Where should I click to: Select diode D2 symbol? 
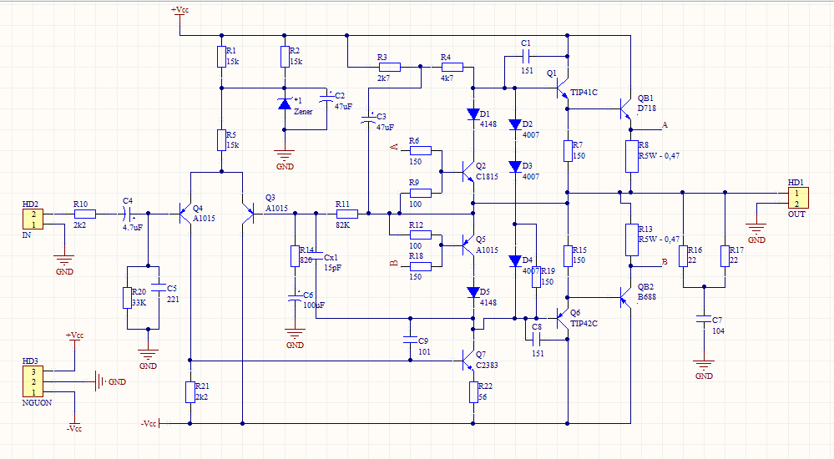pyautogui.click(x=515, y=124)
